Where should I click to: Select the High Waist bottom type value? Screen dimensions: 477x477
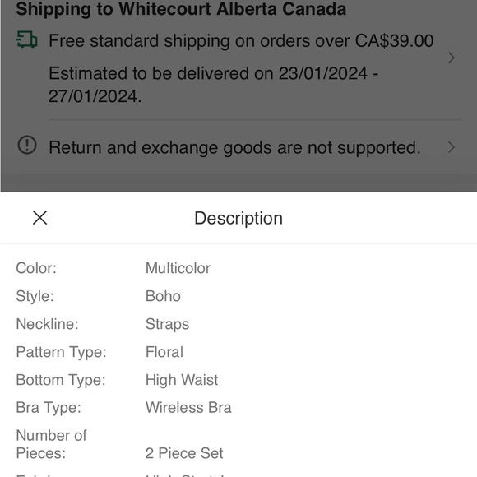point(182,380)
